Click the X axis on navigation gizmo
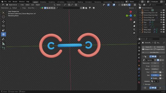This screenshot has height=93, width=166. [131, 12]
